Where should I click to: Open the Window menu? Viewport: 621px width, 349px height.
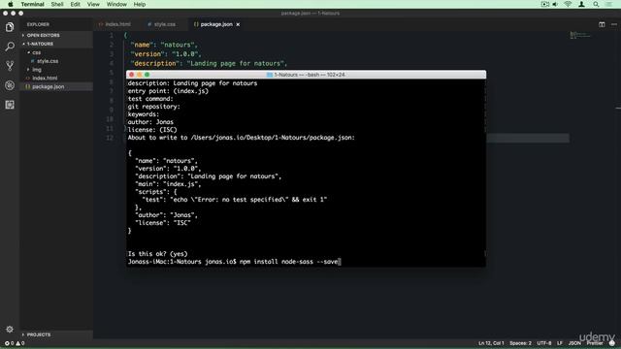pyautogui.click(x=116, y=4)
